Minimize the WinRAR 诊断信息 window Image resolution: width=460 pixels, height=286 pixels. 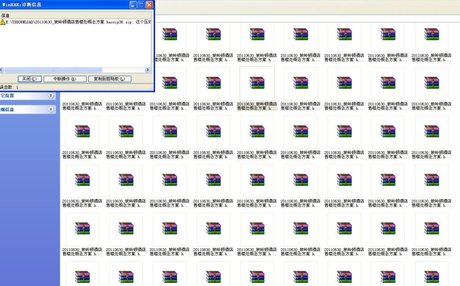click(x=133, y=5)
